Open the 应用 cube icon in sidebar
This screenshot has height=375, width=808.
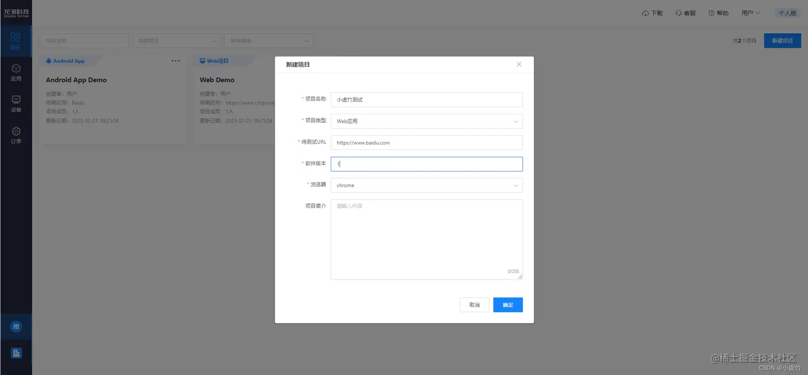(x=16, y=68)
